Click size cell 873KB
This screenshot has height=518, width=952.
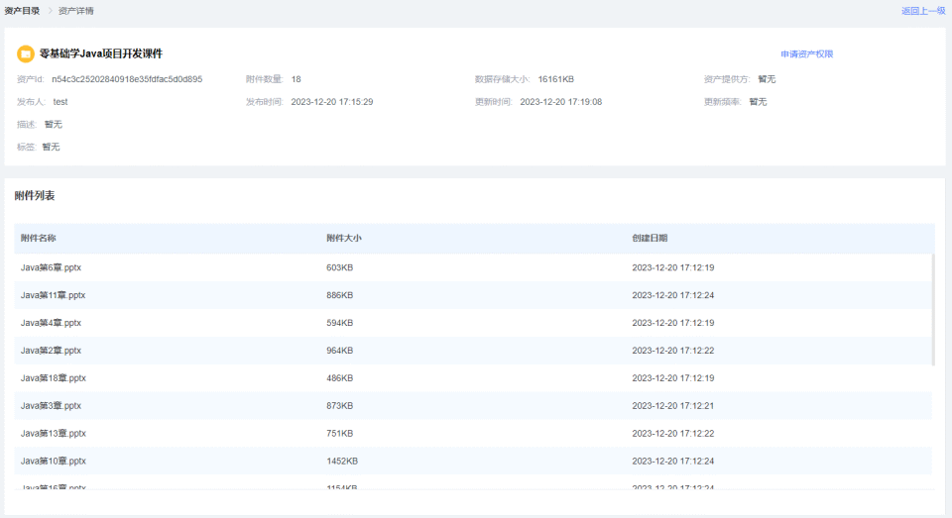pyautogui.click(x=339, y=406)
